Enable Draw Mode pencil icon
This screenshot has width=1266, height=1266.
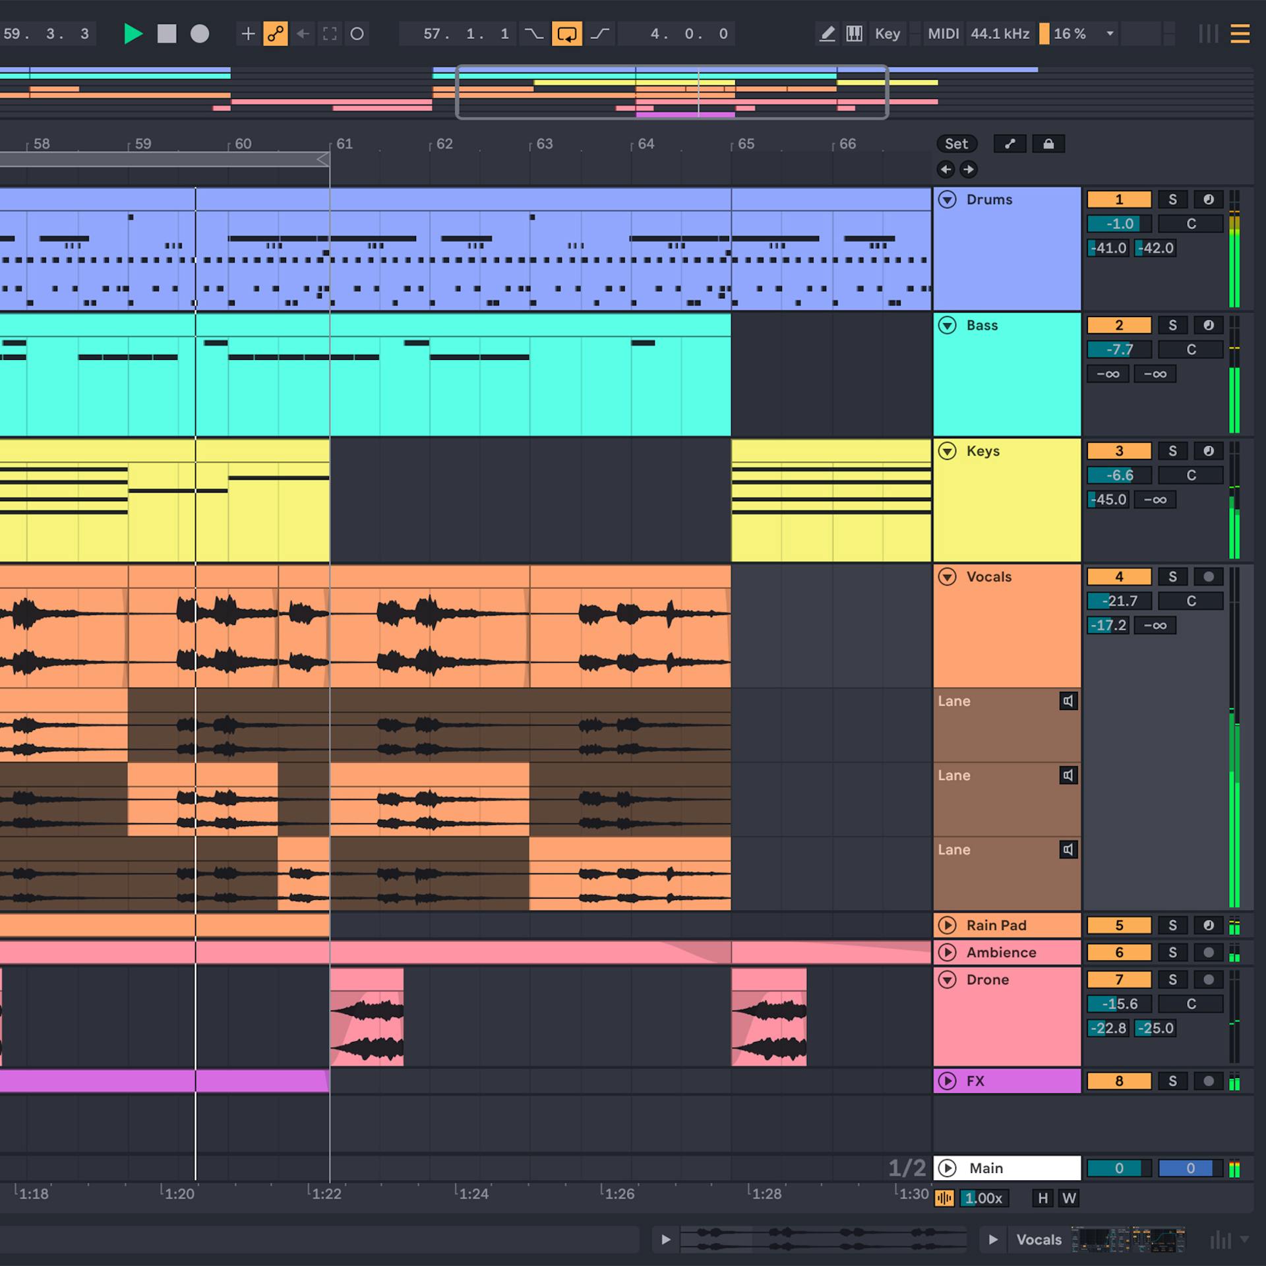827,34
